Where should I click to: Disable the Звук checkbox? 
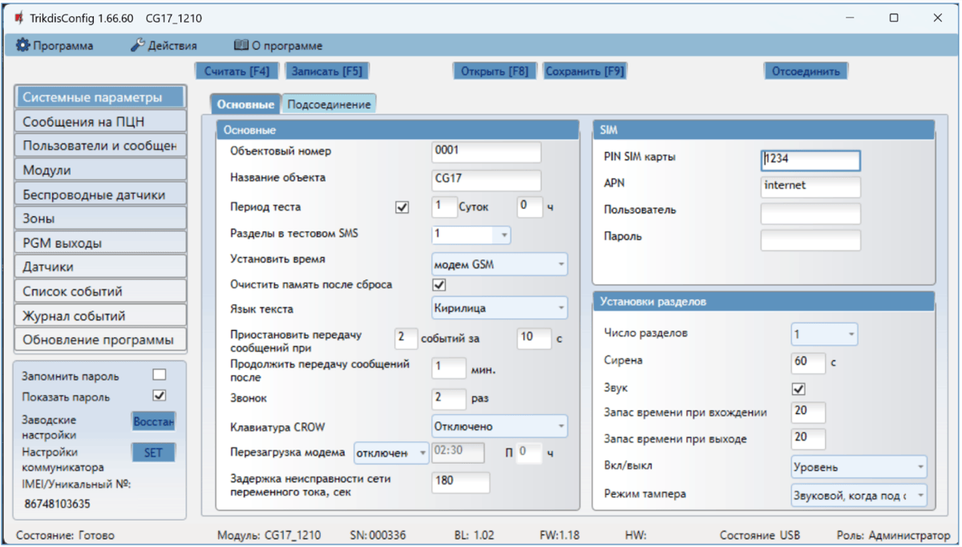(798, 388)
